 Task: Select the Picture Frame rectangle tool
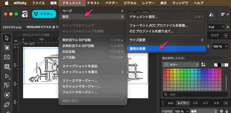[7, 57]
